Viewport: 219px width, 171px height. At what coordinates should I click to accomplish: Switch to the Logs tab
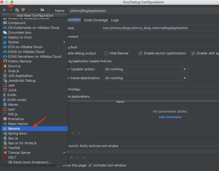coord(115,20)
